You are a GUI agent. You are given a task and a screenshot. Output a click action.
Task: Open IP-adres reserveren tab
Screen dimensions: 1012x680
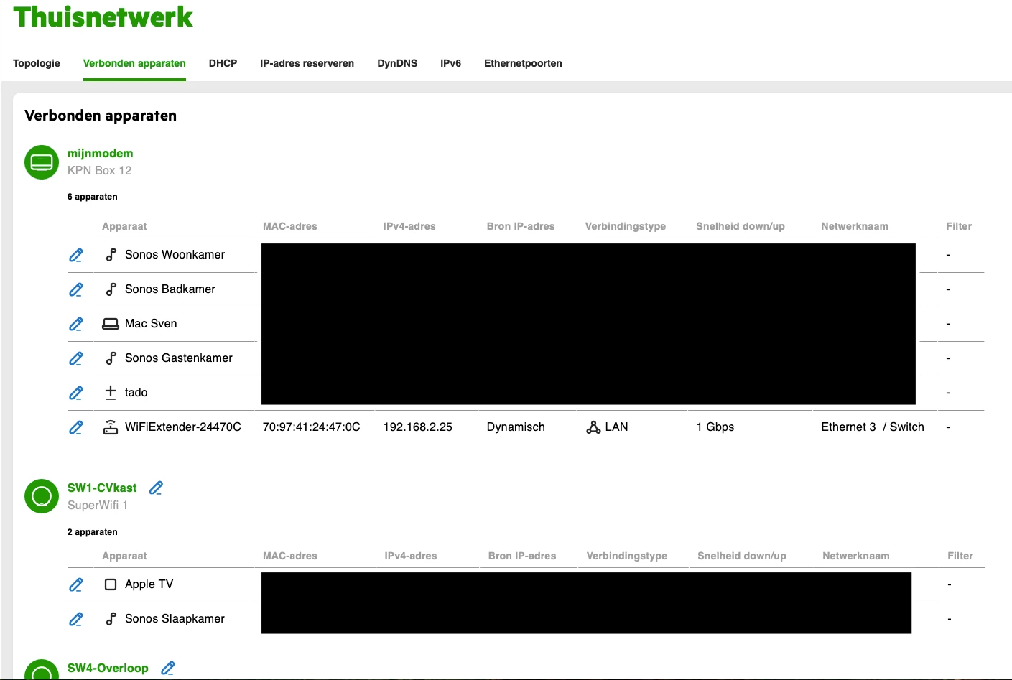tap(307, 63)
